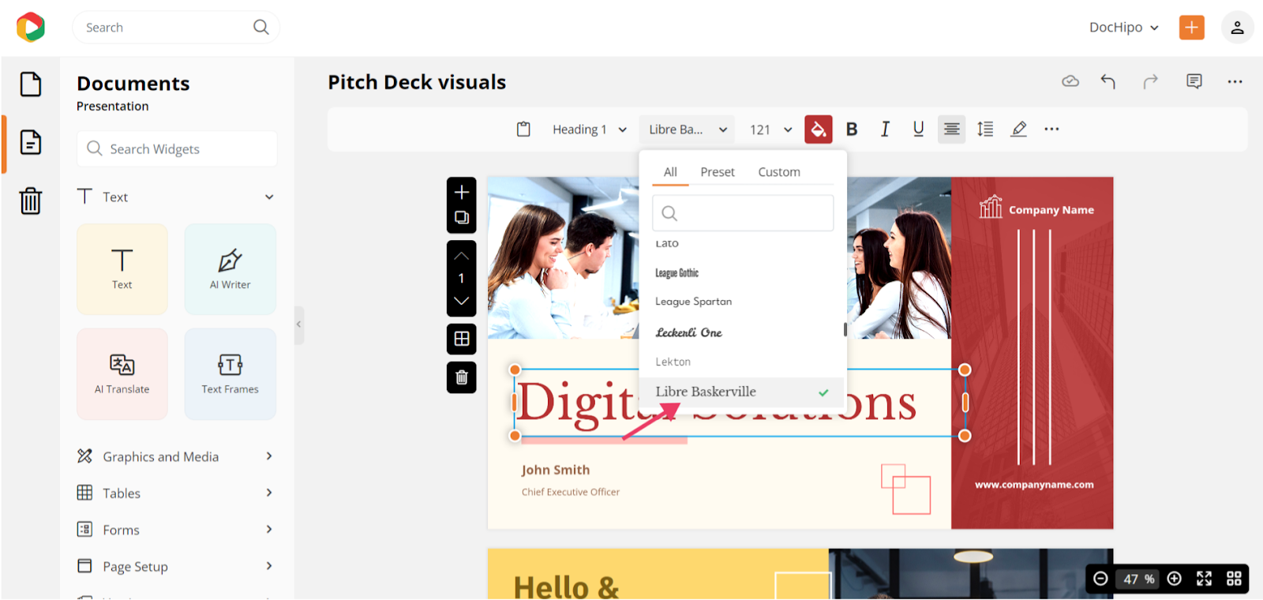Open the Heading 1 style dropdown

pos(589,129)
